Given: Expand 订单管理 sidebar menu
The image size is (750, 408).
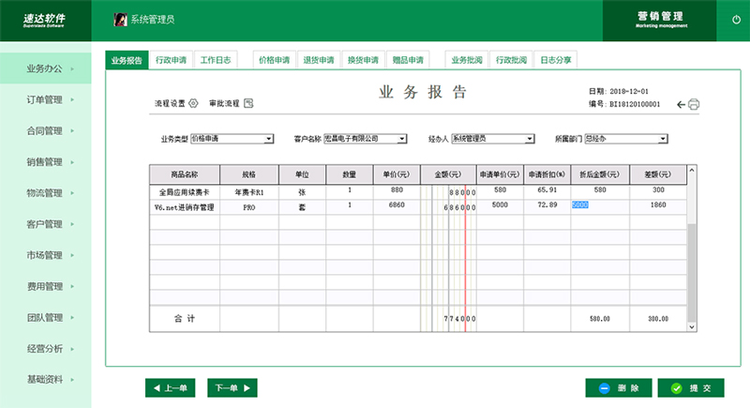Looking at the screenshot, I should [x=45, y=99].
